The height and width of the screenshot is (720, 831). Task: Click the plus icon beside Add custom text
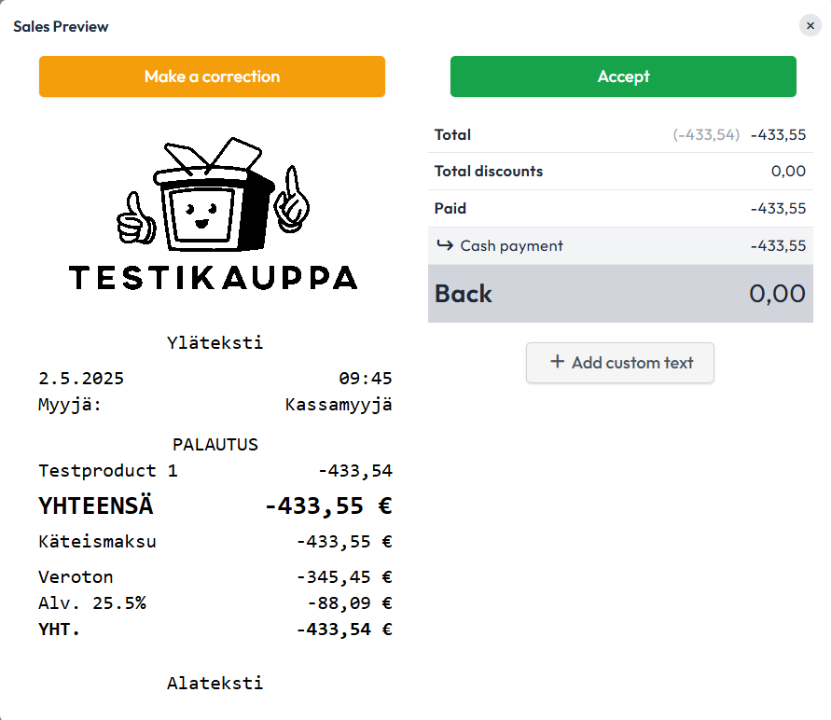tap(557, 362)
